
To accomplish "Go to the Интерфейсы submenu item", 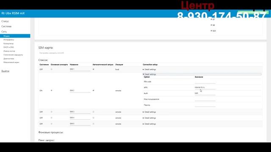I will click(8, 40).
